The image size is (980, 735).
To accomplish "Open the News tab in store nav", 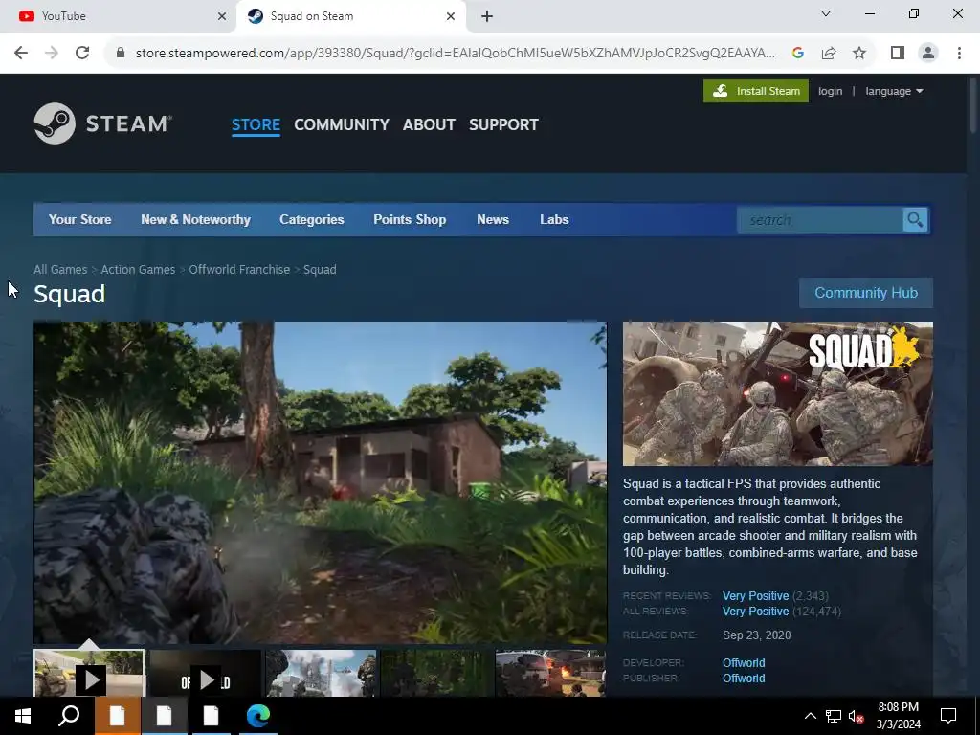I will pos(493,219).
